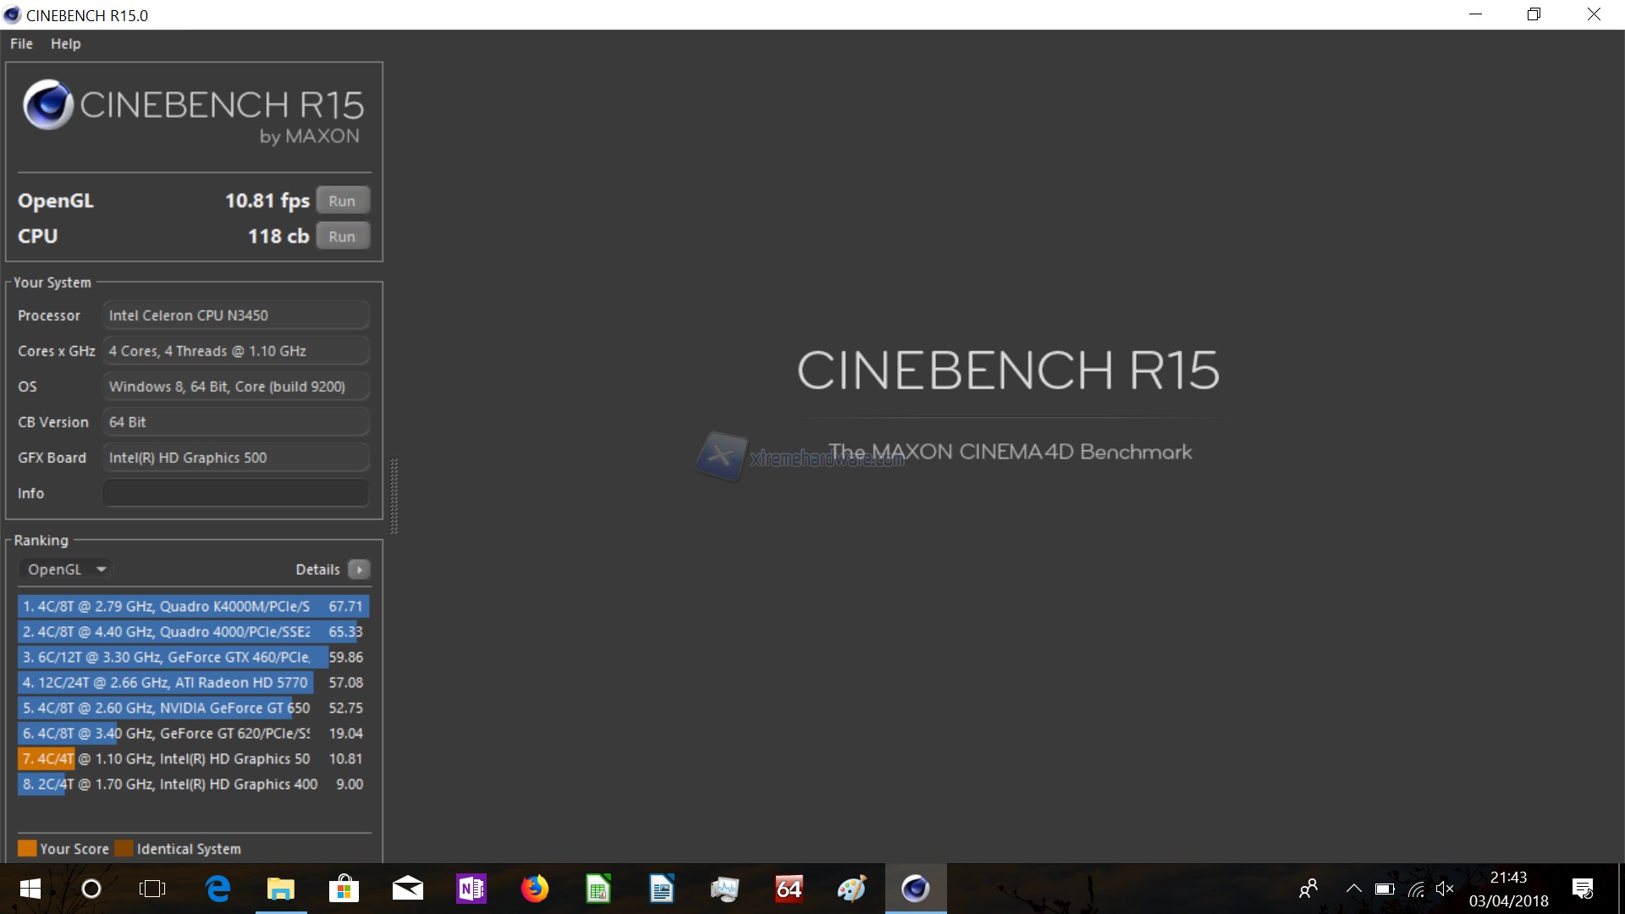Open the Help menu
The image size is (1625, 914).
pos(65,43)
